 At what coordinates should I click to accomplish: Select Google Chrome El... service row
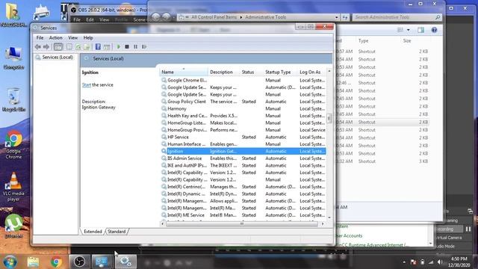click(243, 80)
